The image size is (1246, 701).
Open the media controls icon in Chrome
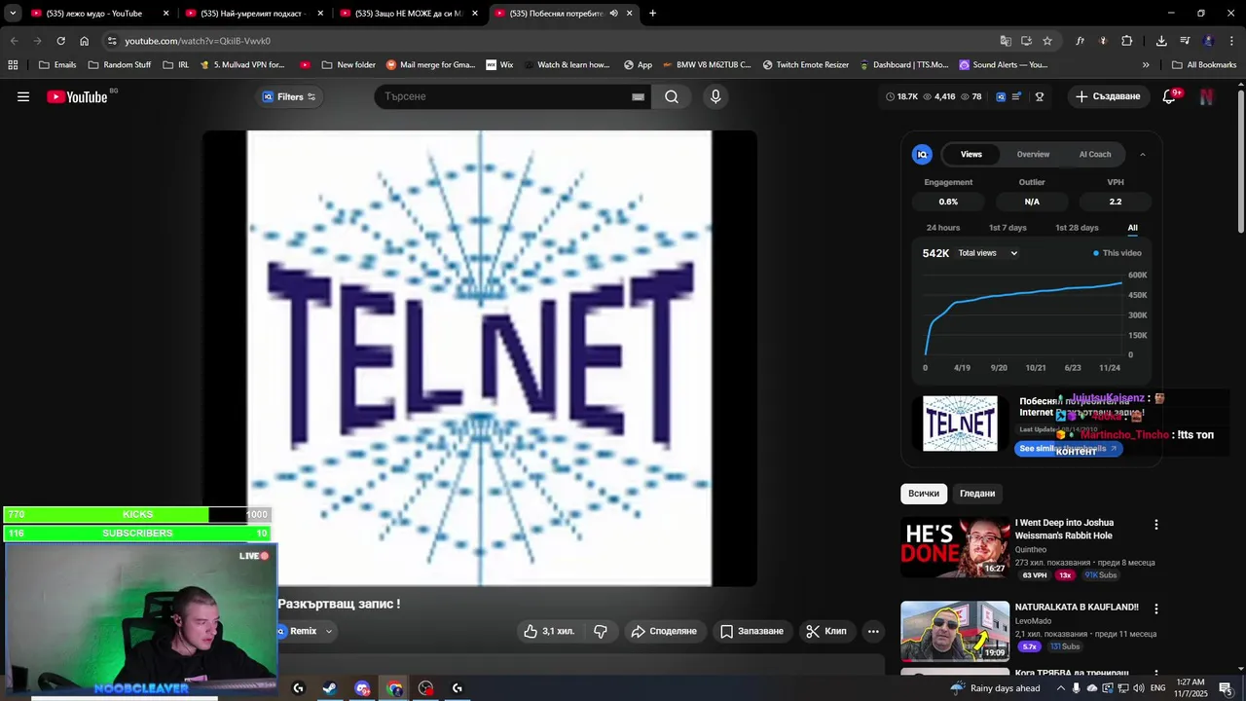click(1185, 41)
